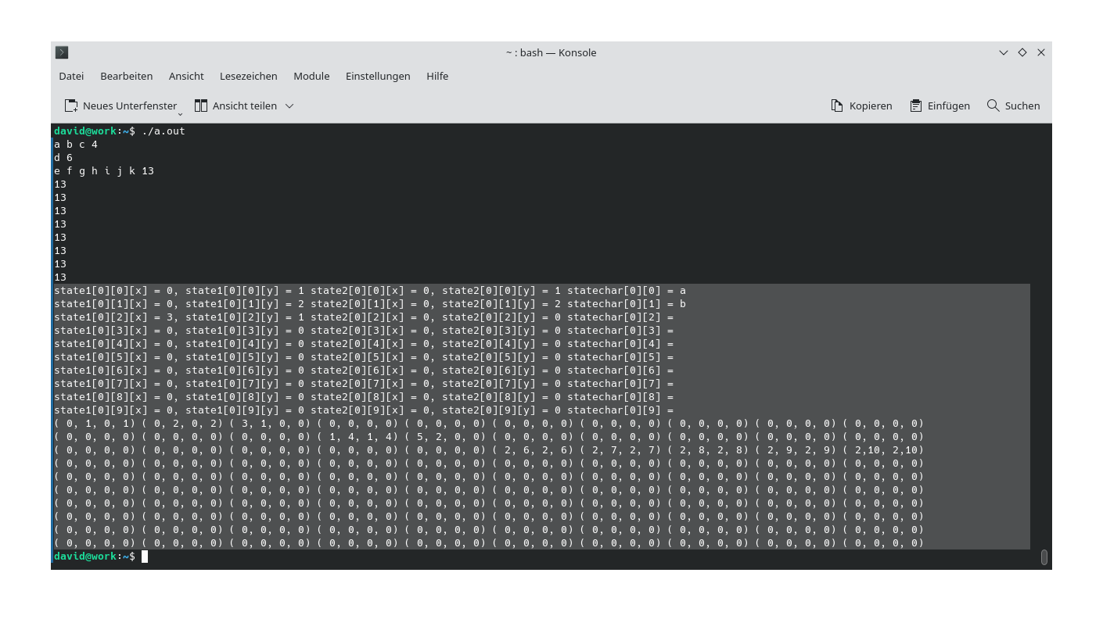
Task: Open the Bearbeiten menu
Action: pyautogui.click(x=126, y=76)
